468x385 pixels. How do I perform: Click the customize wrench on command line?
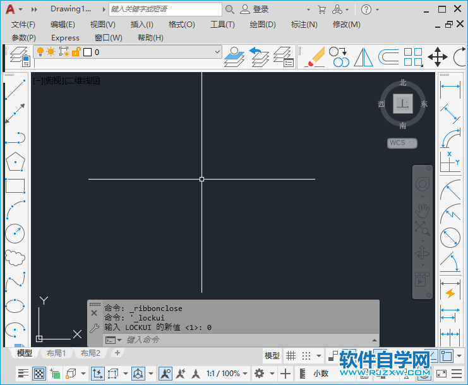pyautogui.click(x=94, y=328)
